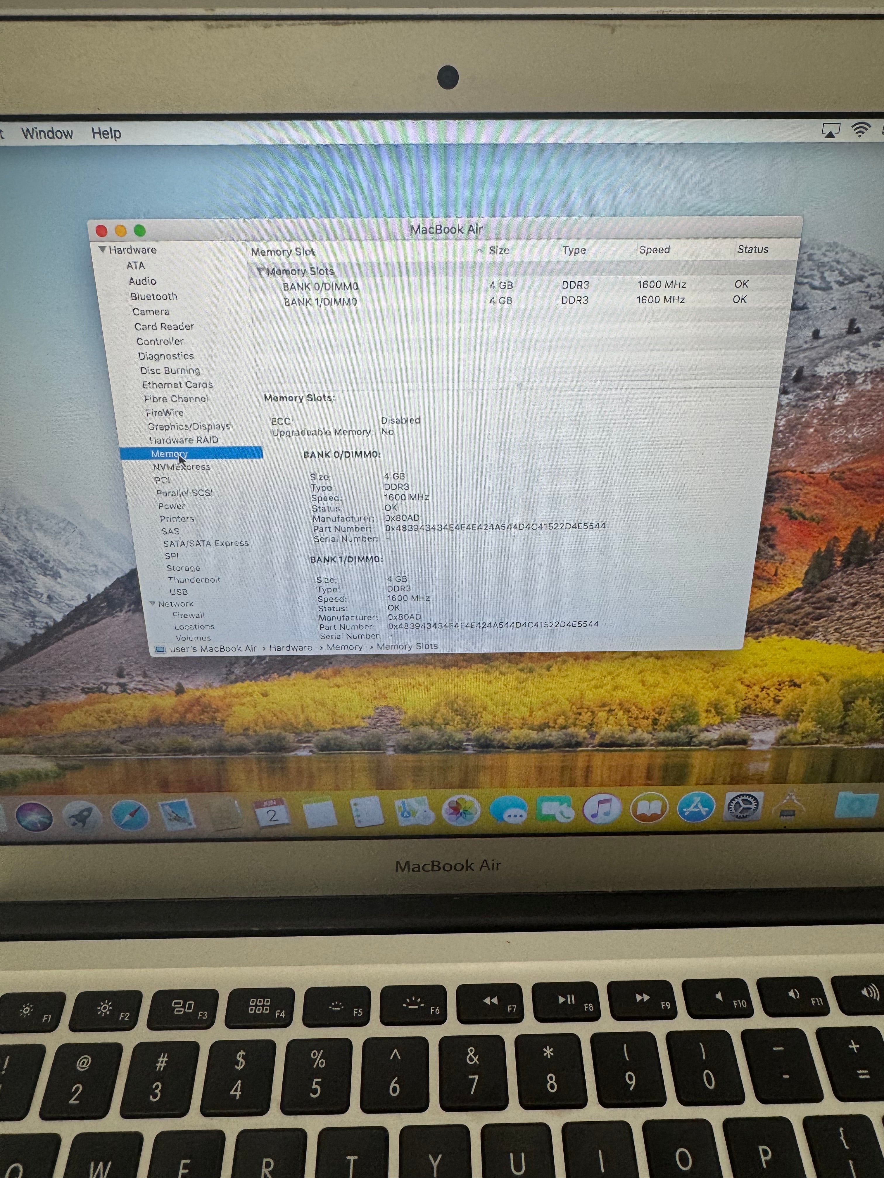Select SATA/SATA Express in sidebar
This screenshot has height=1178, width=884.
206,543
